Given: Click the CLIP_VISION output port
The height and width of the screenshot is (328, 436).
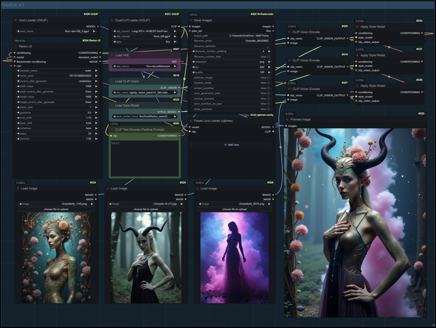Looking at the screenshot, I should pos(179,88).
